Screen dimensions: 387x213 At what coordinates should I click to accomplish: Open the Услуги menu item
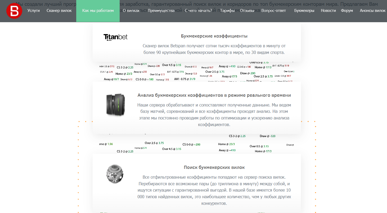point(34,11)
